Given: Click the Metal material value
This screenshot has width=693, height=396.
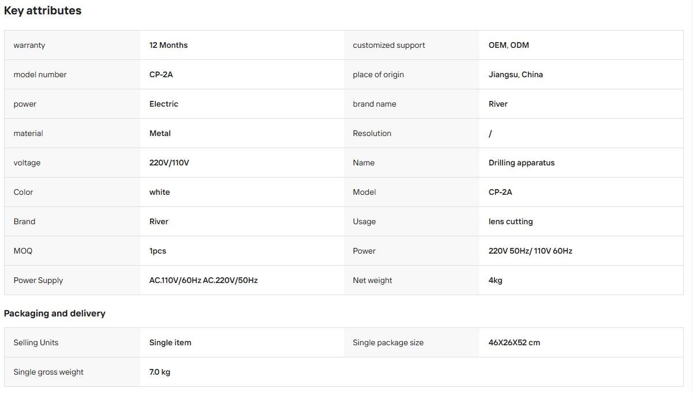Looking at the screenshot, I should [x=160, y=133].
